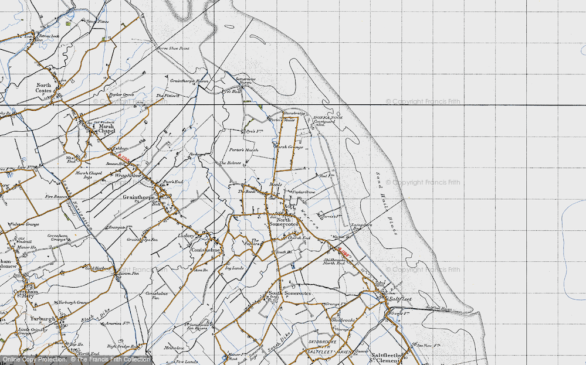Image resolution: width=586 pixels, height=365 pixels.
Task: Click the Stonebridge label near Donna Nook
Action: (294, 113)
